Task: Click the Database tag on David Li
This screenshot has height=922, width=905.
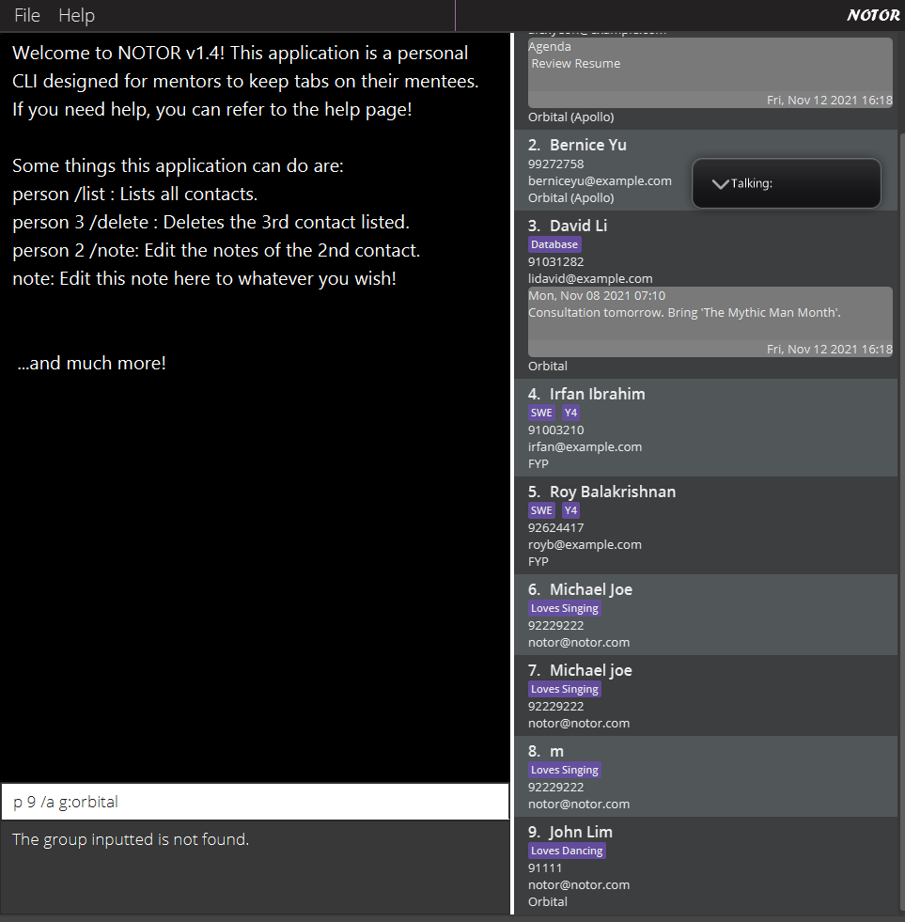Action: pos(554,244)
